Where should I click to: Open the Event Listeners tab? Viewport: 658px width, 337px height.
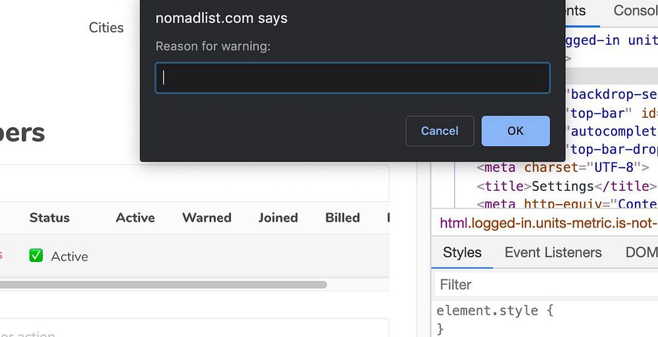tap(553, 252)
